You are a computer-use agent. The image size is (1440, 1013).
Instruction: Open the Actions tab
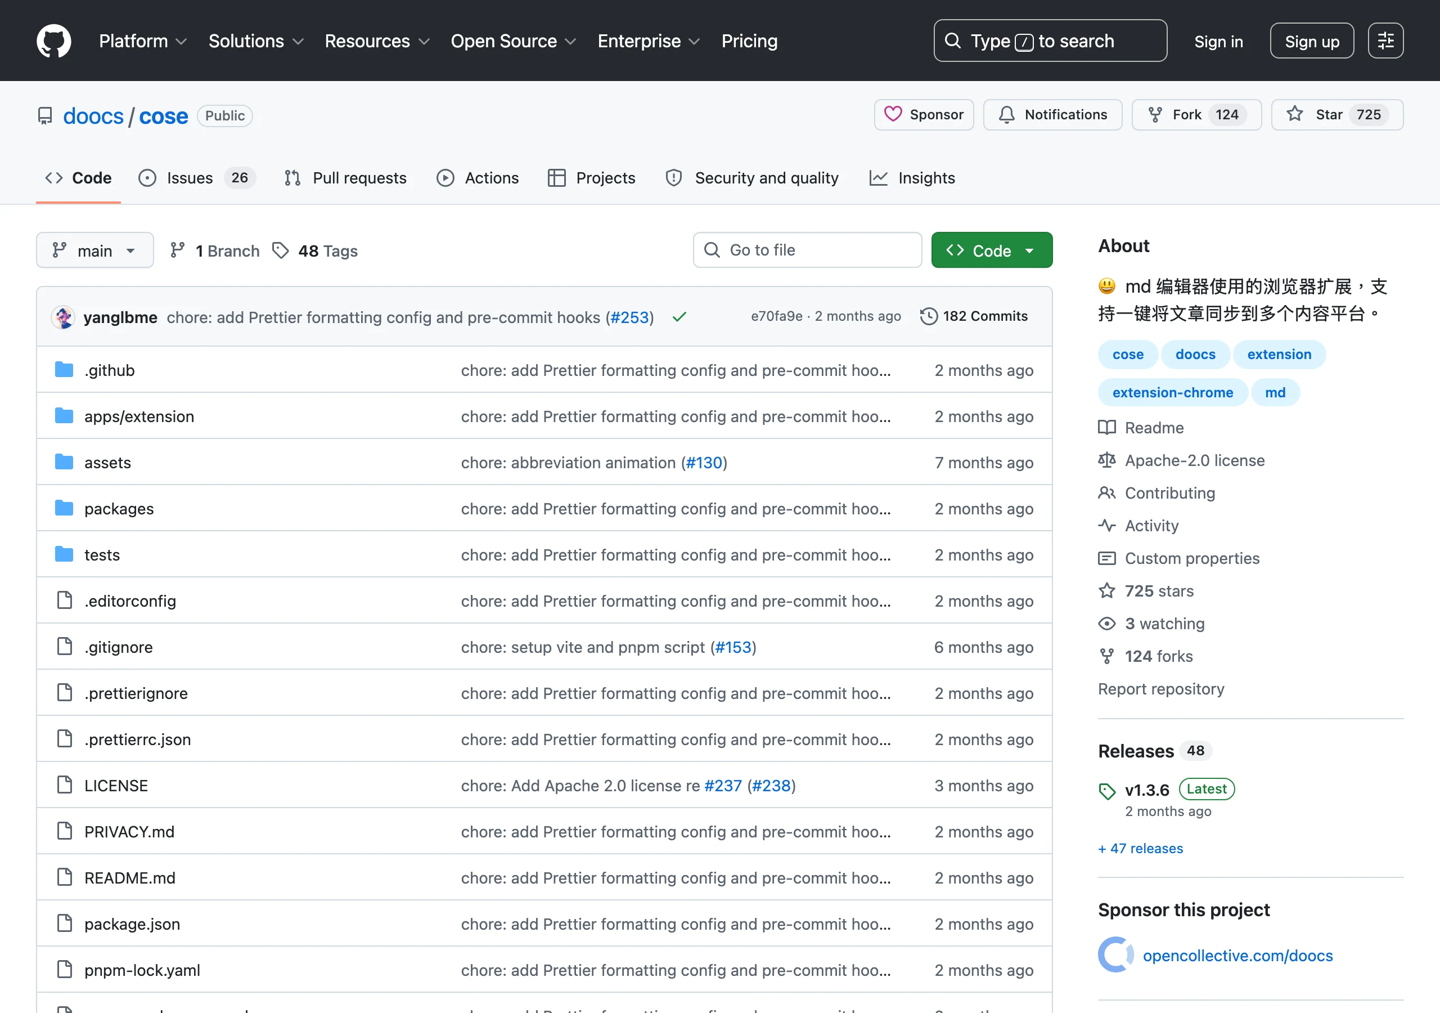[x=478, y=178]
